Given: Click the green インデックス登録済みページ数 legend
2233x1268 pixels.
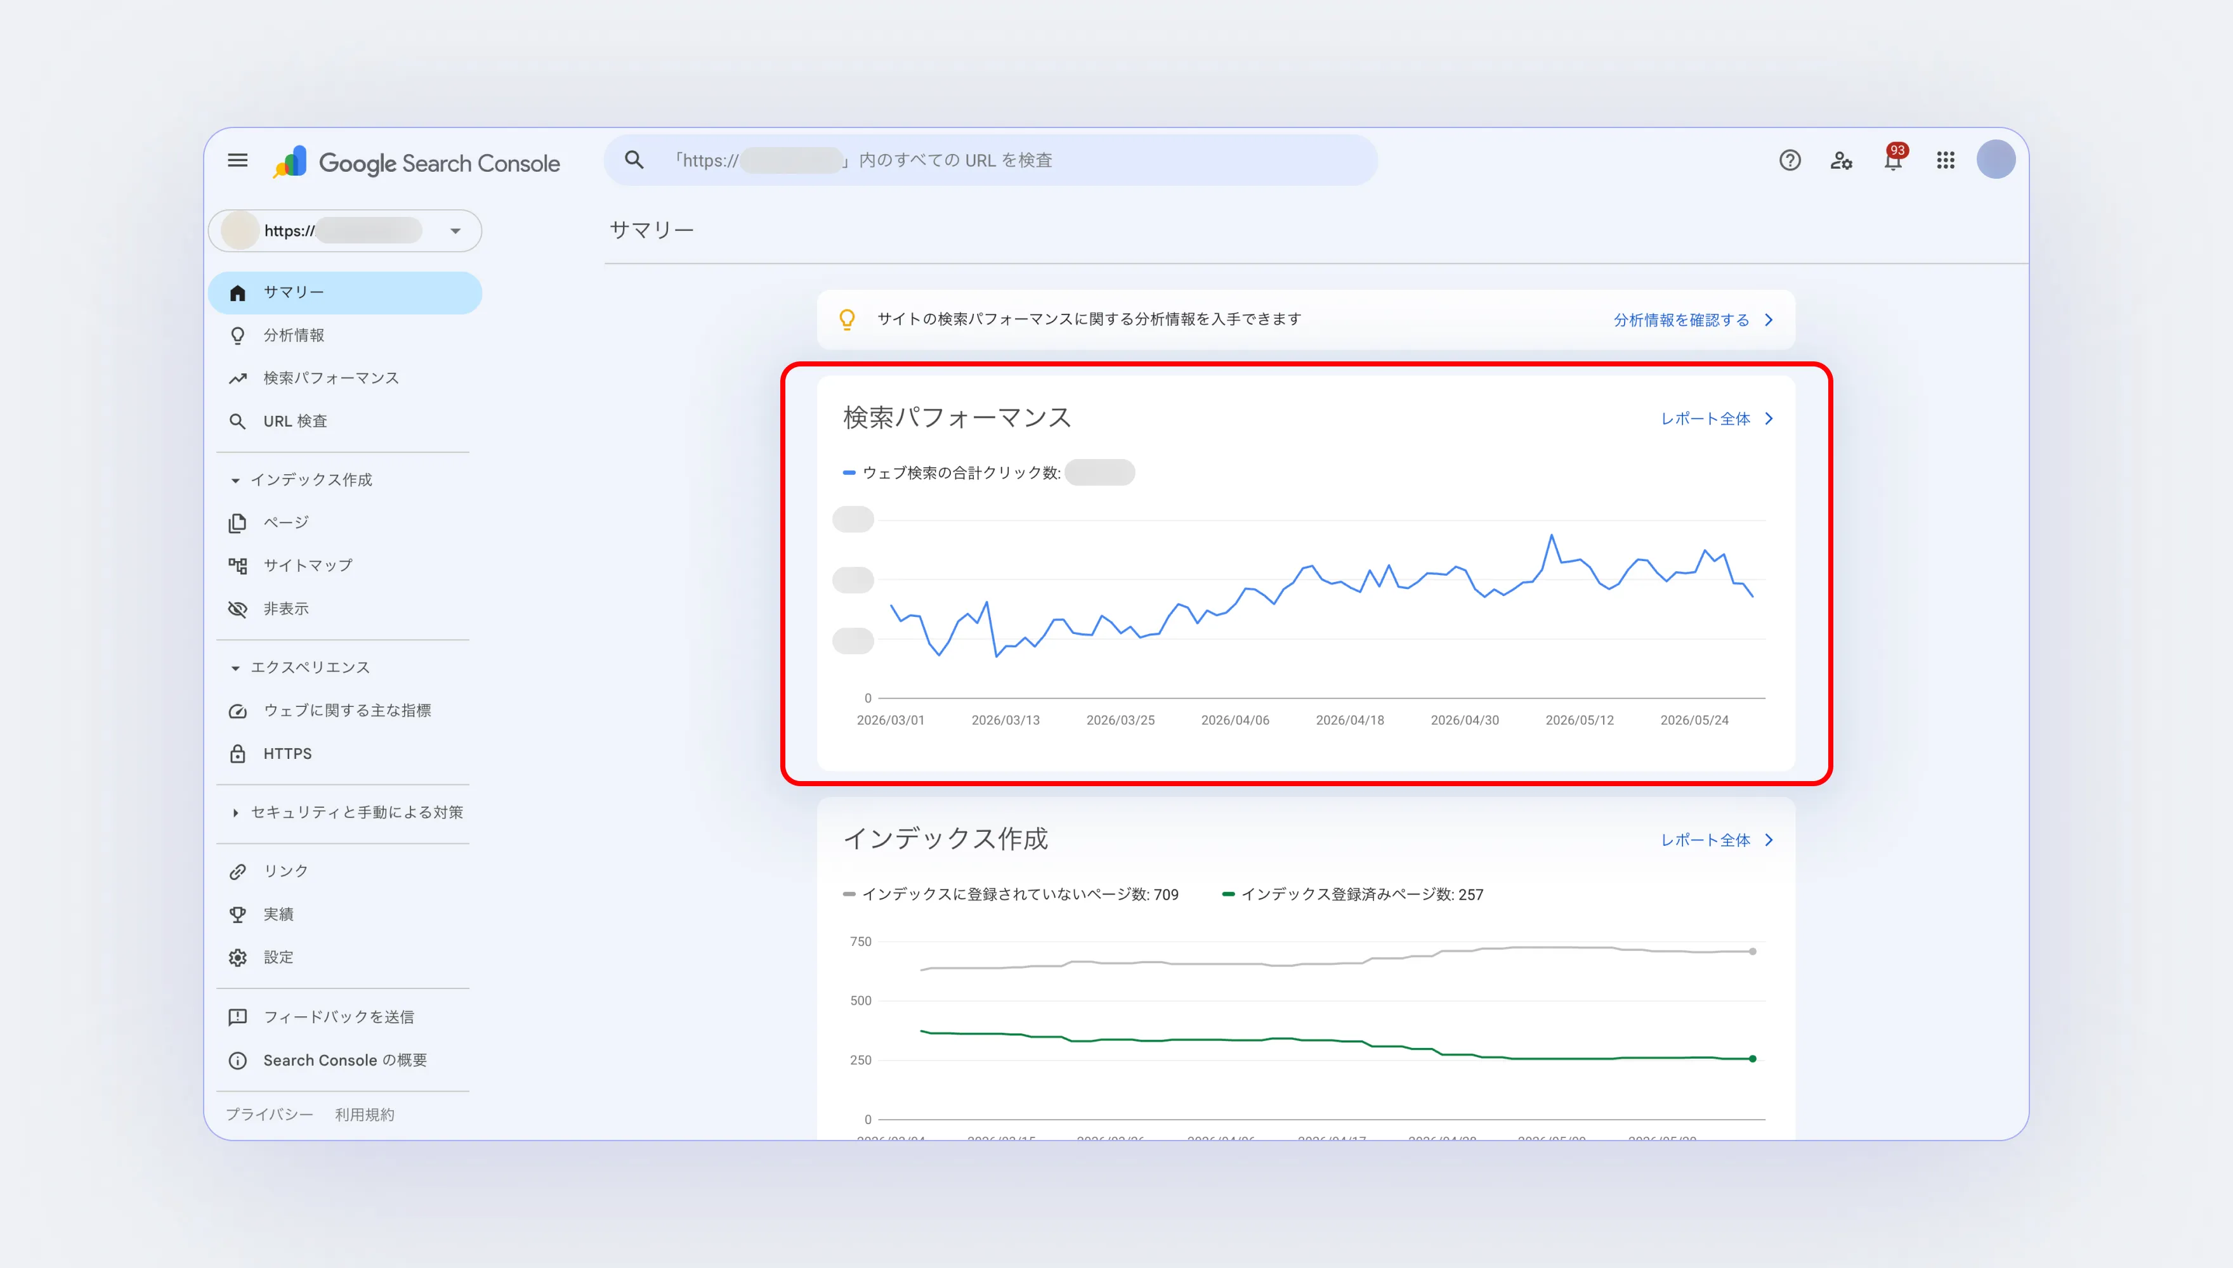Looking at the screenshot, I should coord(1352,895).
